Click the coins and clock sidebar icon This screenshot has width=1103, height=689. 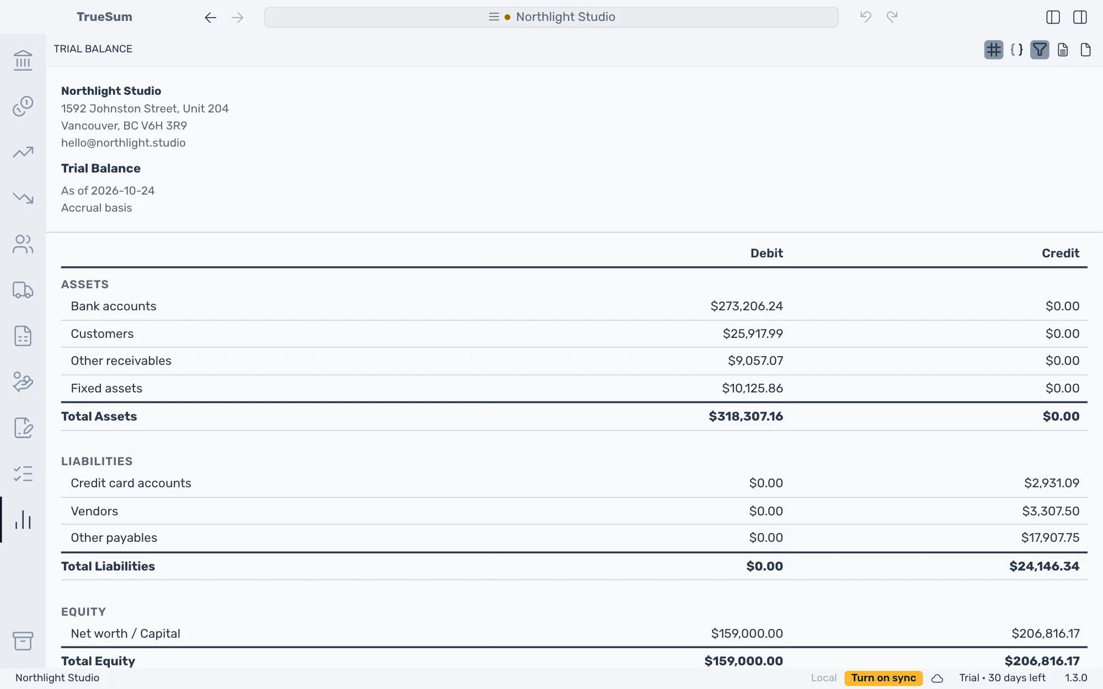tap(23, 106)
